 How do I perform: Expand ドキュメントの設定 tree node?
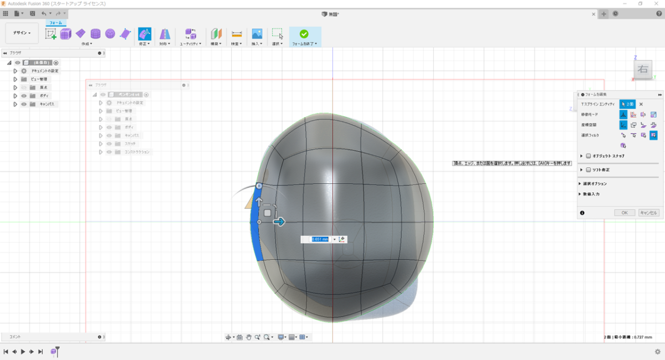pos(16,71)
